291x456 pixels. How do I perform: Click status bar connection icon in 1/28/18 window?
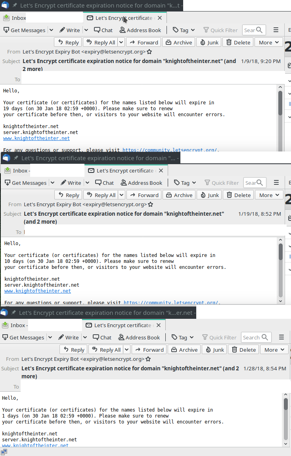(4, 452)
